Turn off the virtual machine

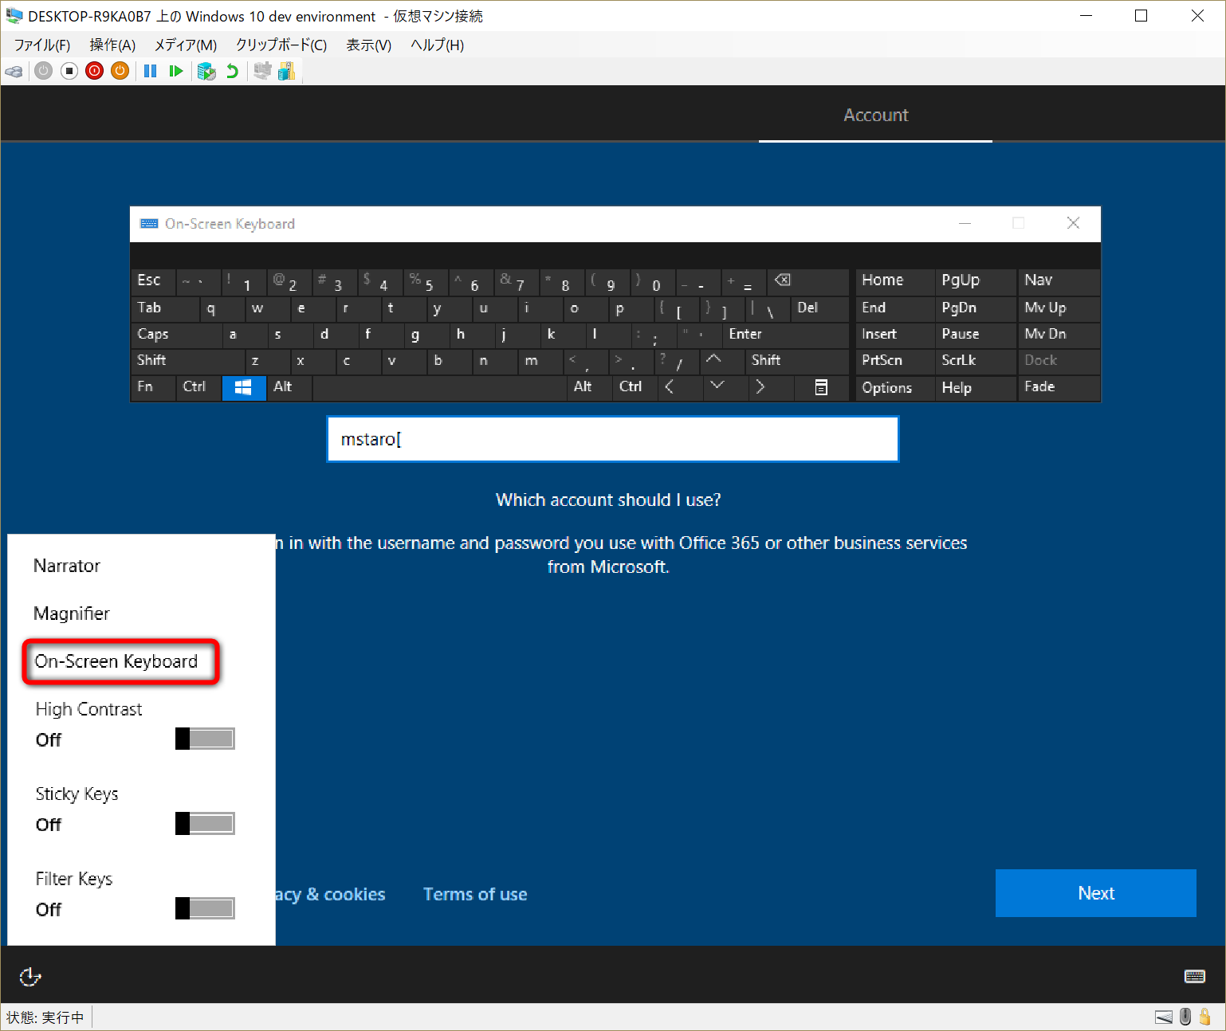pos(69,71)
